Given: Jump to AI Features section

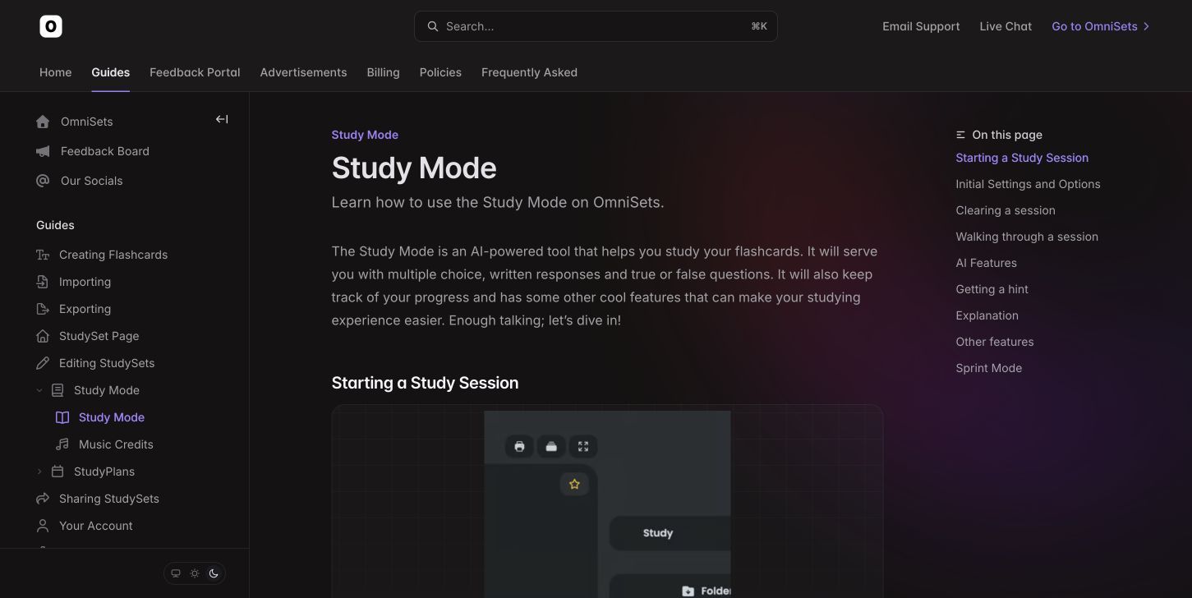Looking at the screenshot, I should [986, 263].
